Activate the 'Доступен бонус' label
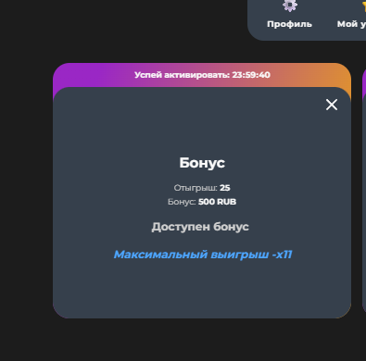The height and width of the screenshot is (361, 366). (x=200, y=227)
